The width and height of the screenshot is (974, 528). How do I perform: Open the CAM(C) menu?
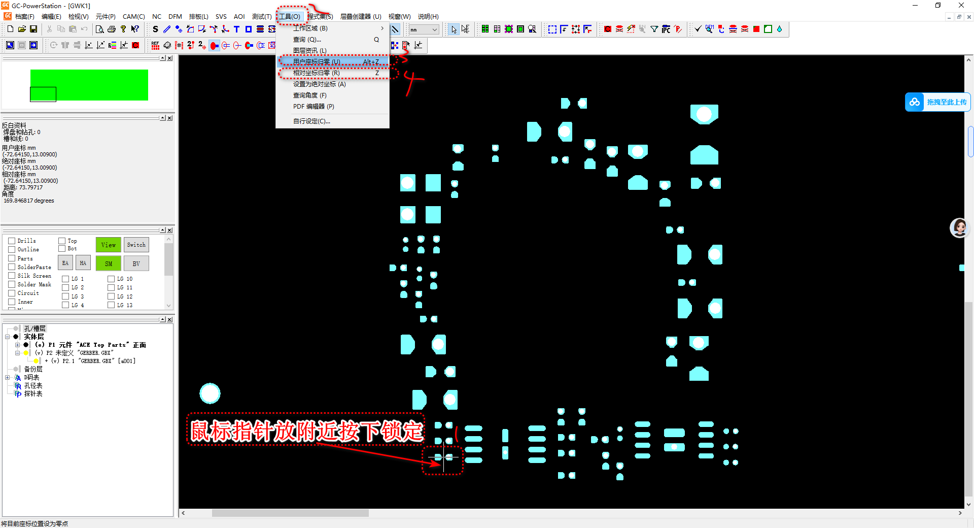click(133, 16)
